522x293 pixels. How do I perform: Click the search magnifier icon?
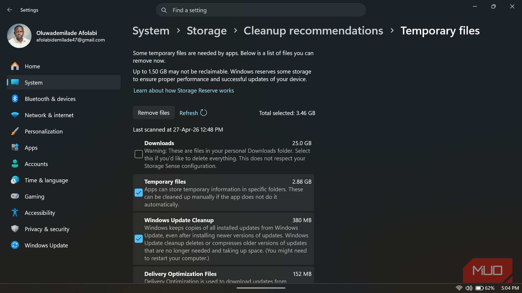[164, 10]
